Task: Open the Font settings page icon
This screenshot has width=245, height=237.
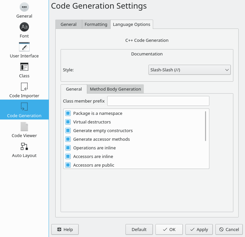Action: point(24,27)
